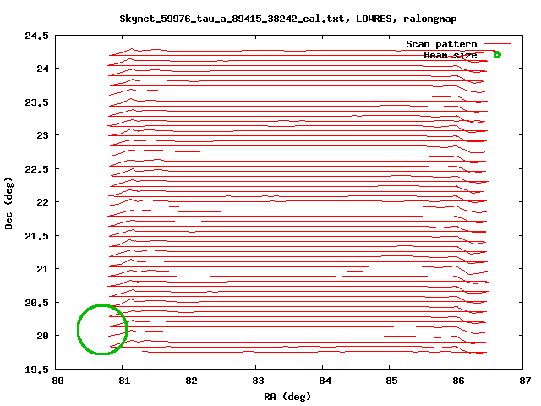Image resolution: width=541 pixels, height=406 pixels.
Task: Click the 'RA (deg)' axis label
Action: 287,397
